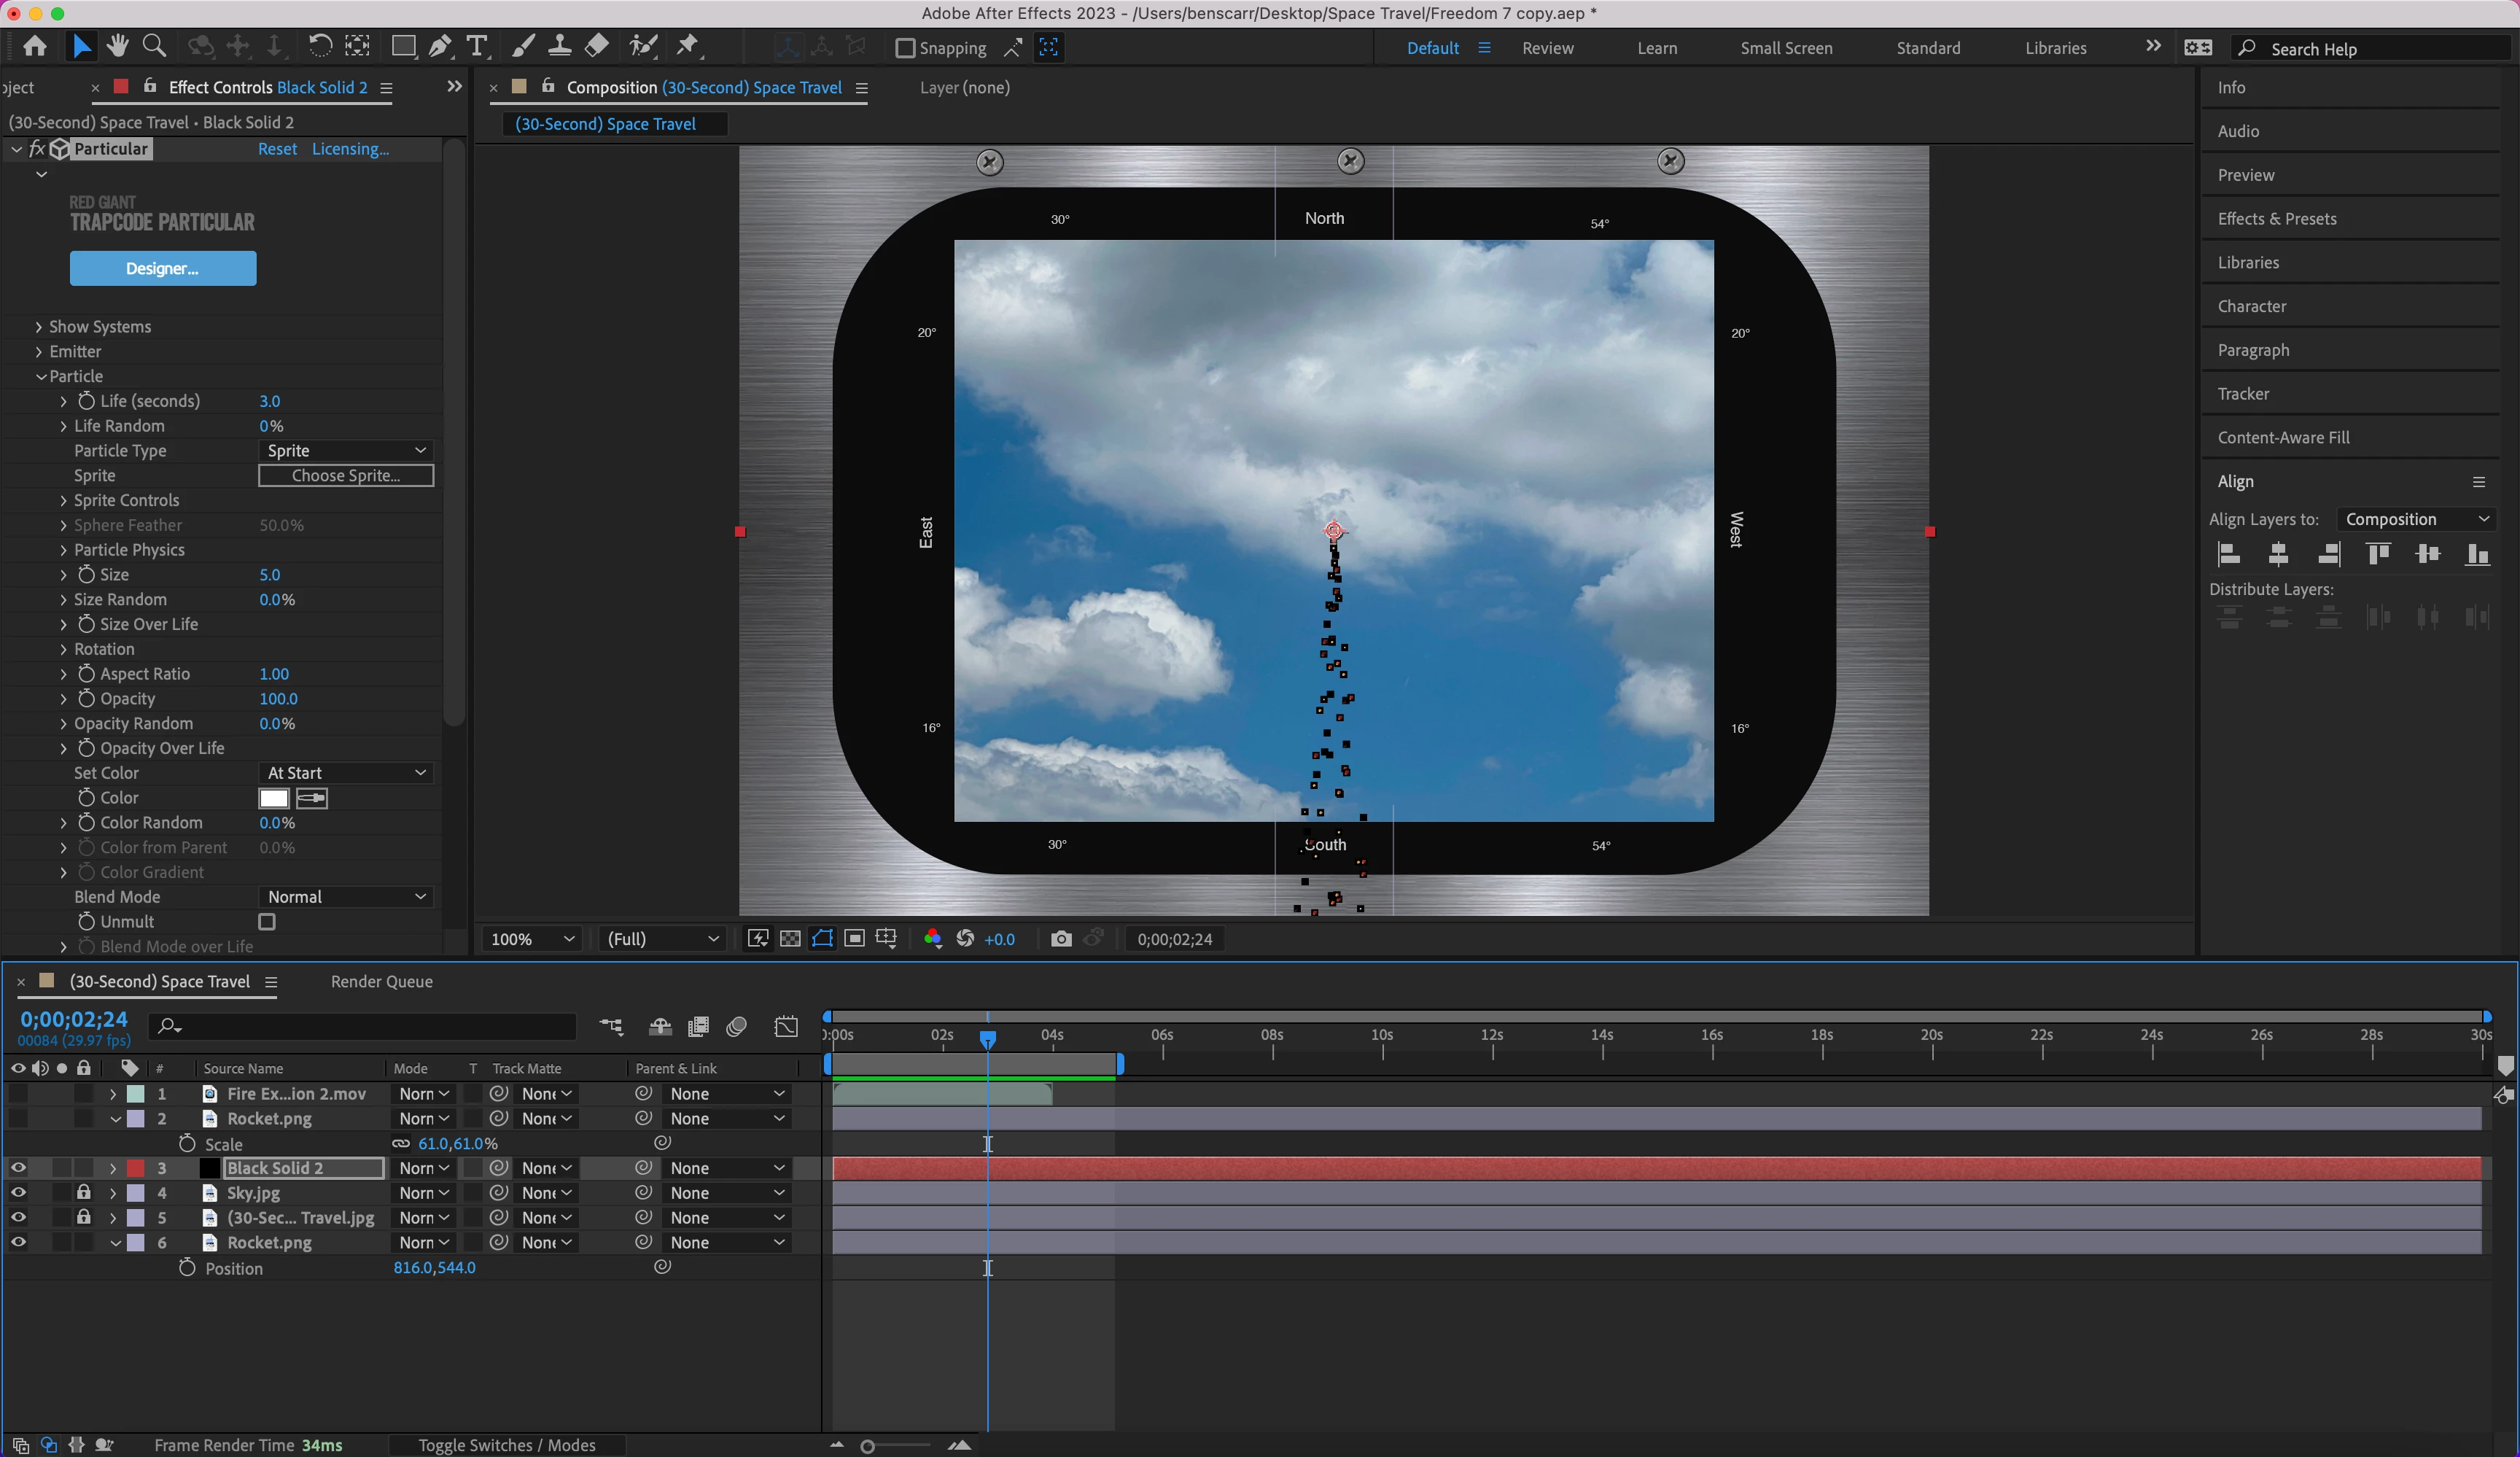Click the Take Snapshot camera icon
Screen dimensions: 2520x1457
[x=1061, y=939]
